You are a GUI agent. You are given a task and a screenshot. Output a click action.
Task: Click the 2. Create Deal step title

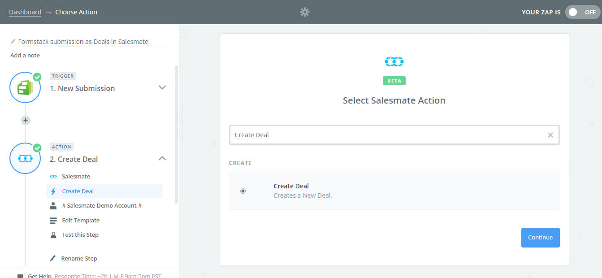(74, 159)
